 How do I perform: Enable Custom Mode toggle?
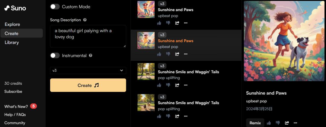click(x=55, y=7)
